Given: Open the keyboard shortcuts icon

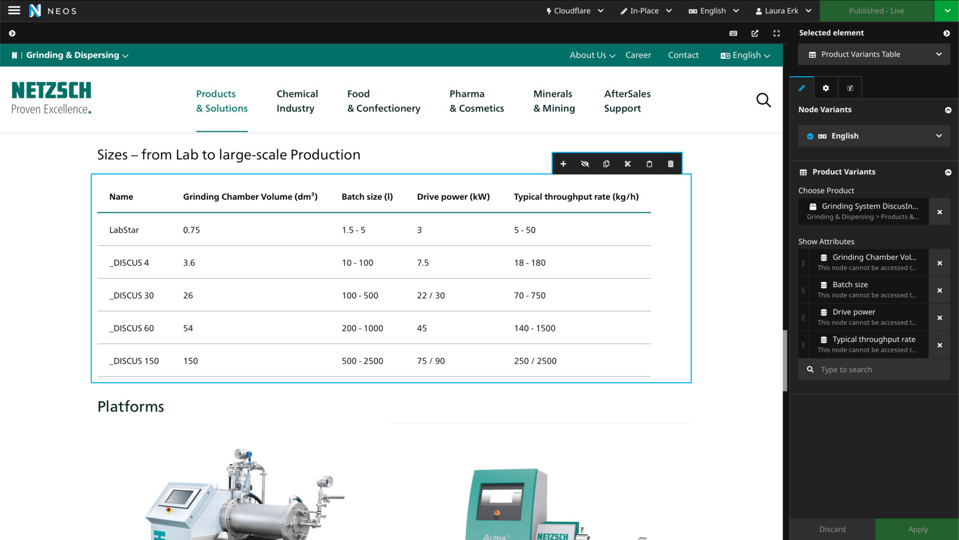Looking at the screenshot, I should click(733, 34).
